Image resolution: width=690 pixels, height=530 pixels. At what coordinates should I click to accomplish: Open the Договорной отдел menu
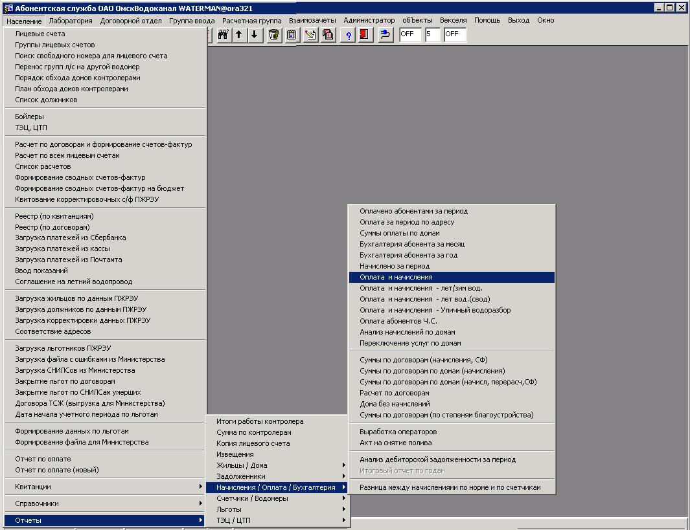pos(131,21)
